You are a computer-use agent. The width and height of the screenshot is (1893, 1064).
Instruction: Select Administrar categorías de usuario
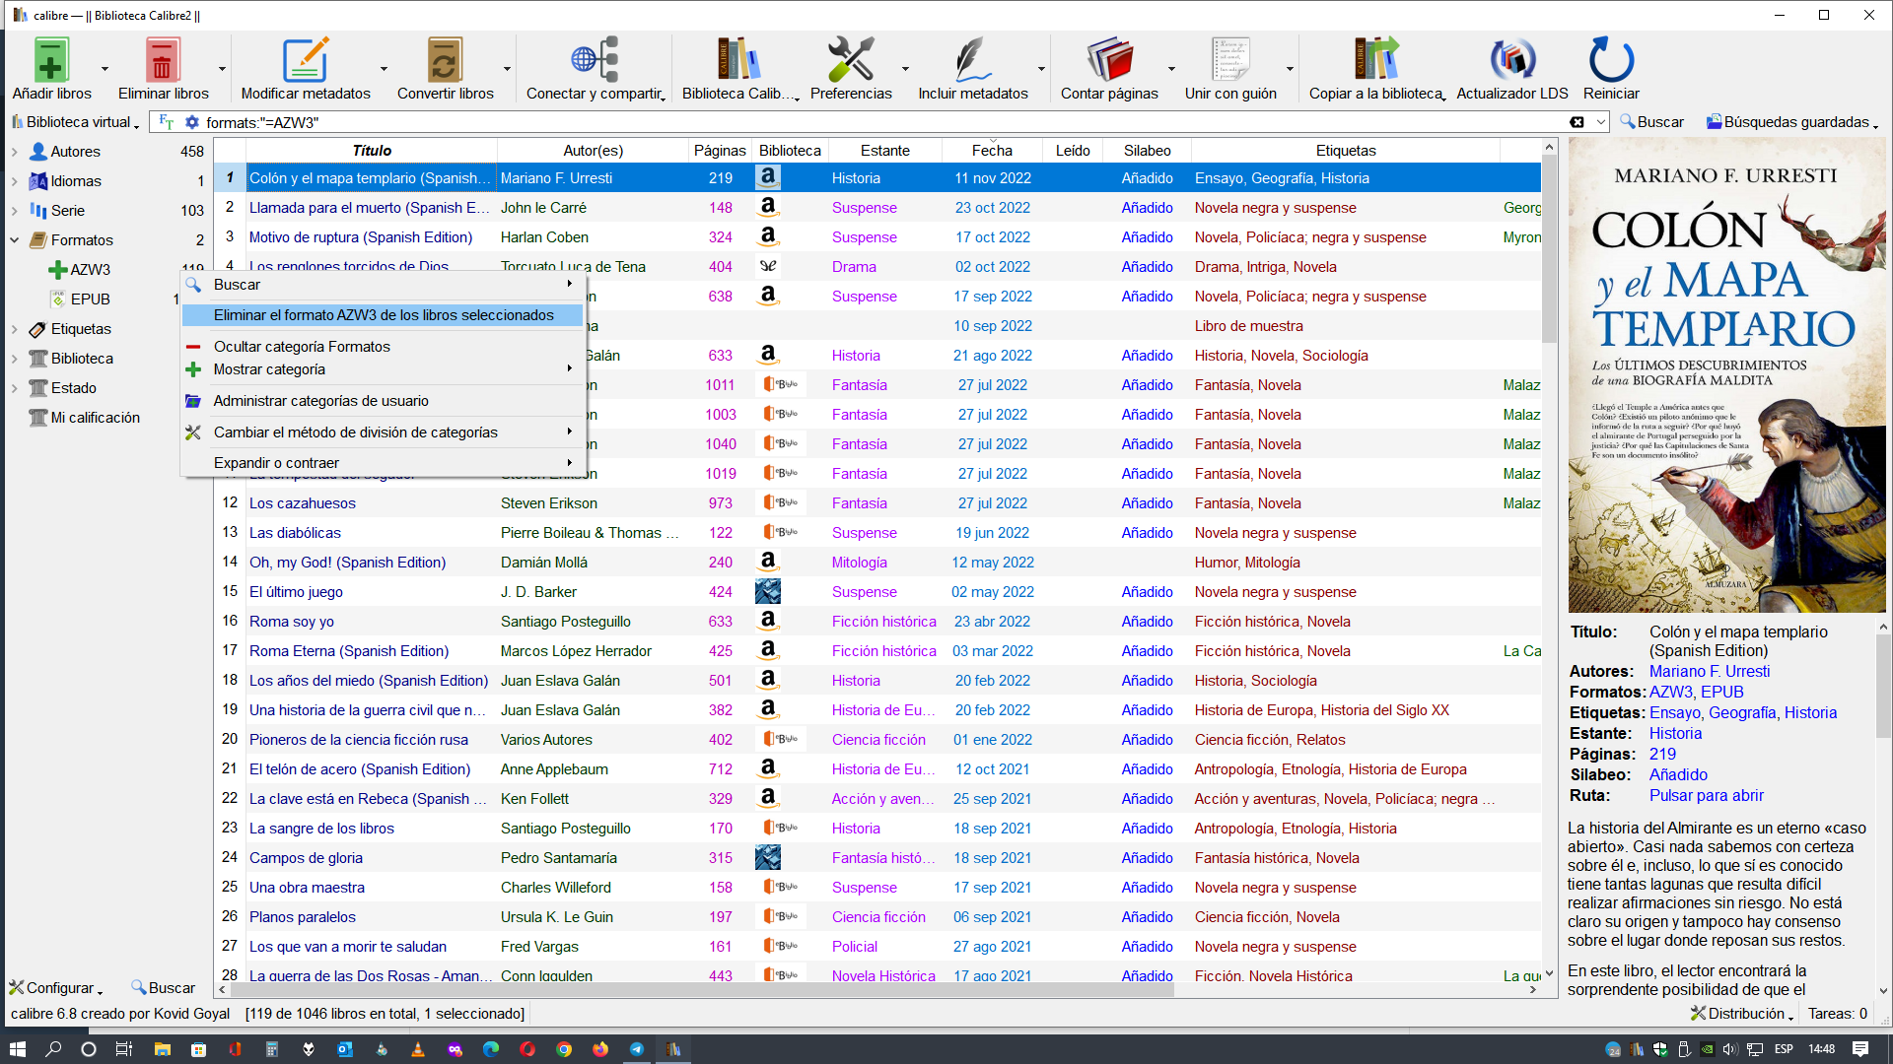tap(320, 401)
